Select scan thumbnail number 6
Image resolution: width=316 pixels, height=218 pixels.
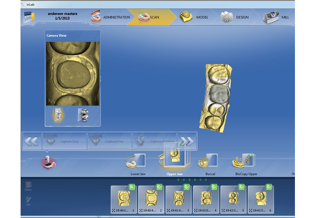(261, 199)
